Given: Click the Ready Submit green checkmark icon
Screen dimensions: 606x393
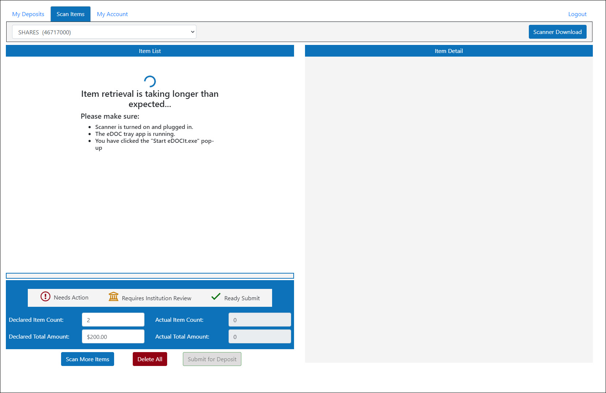Looking at the screenshot, I should (x=216, y=297).
